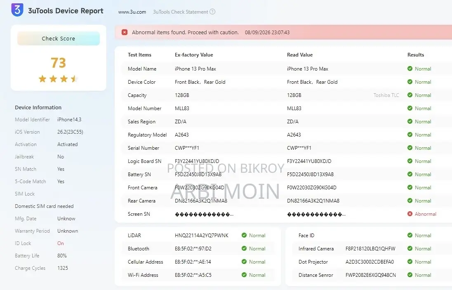Viewport: 452px width, 290px height.
Task: Click the green check icon for Bluetooth
Action: tap(244, 248)
